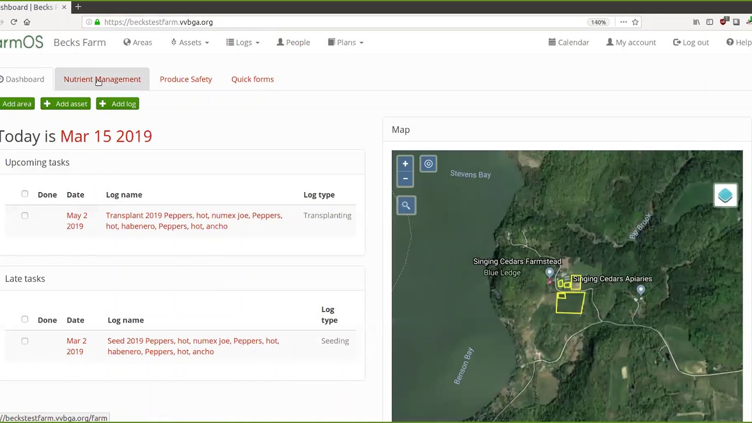Go to My account
This screenshot has width=752, height=423.
tap(631, 42)
